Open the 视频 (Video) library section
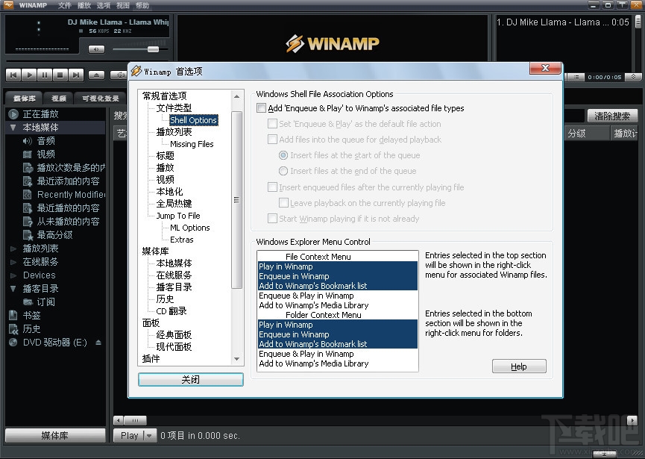The height and width of the screenshot is (459, 645). click(45, 154)
